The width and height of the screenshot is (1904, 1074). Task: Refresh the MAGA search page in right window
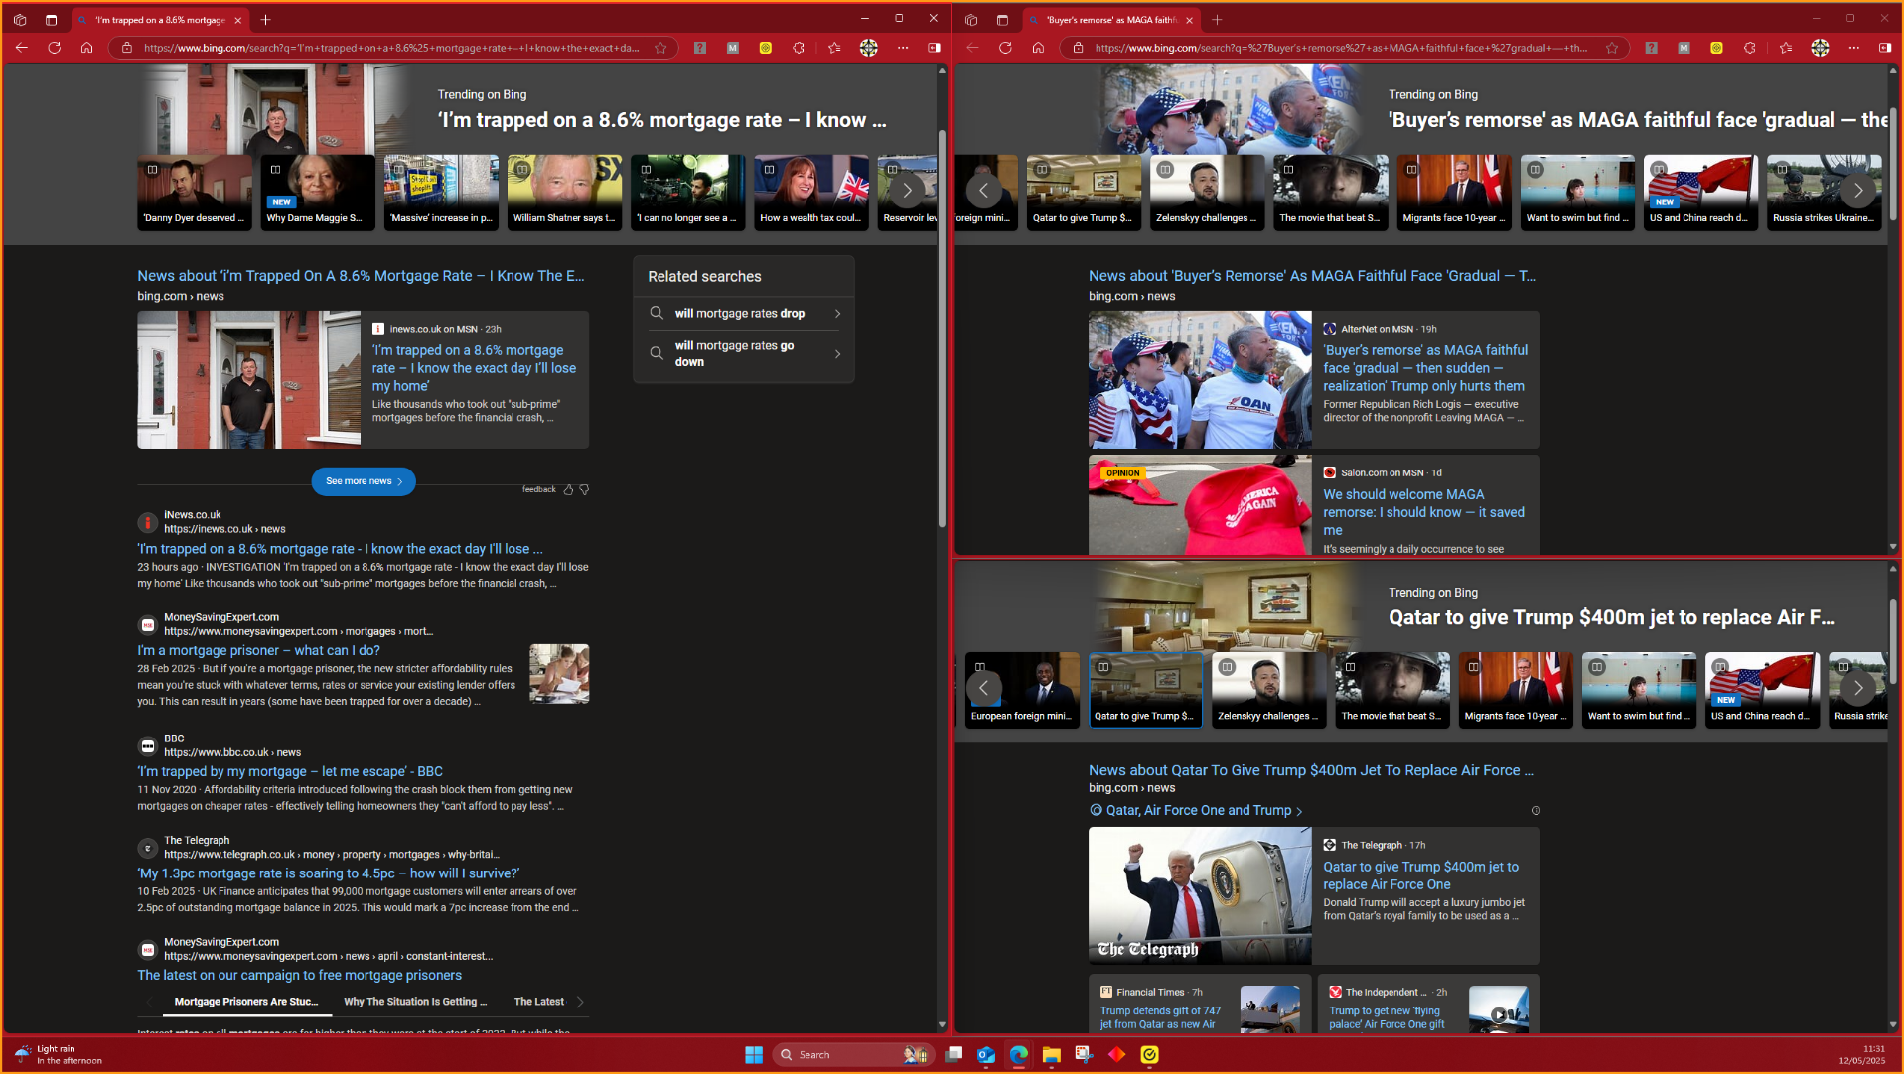[x=1005, y=48]
